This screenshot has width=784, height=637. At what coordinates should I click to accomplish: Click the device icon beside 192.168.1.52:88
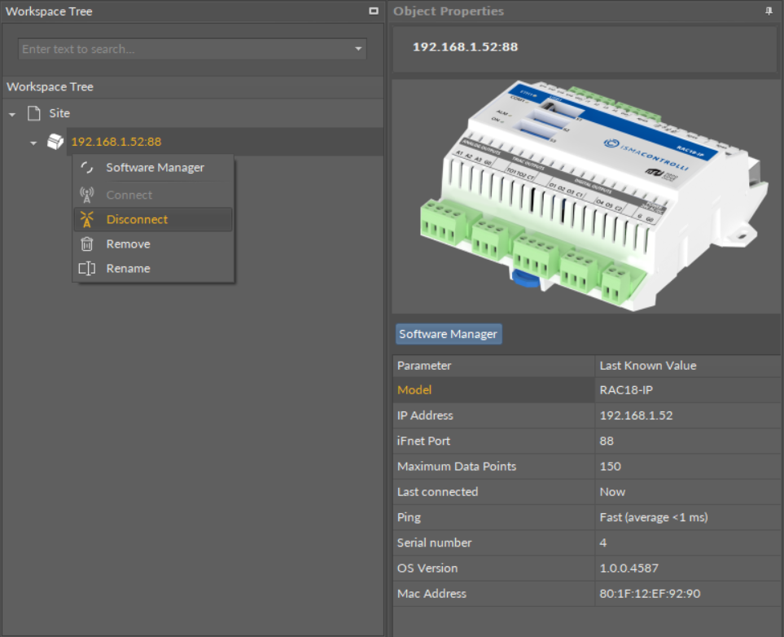point(55,142)
